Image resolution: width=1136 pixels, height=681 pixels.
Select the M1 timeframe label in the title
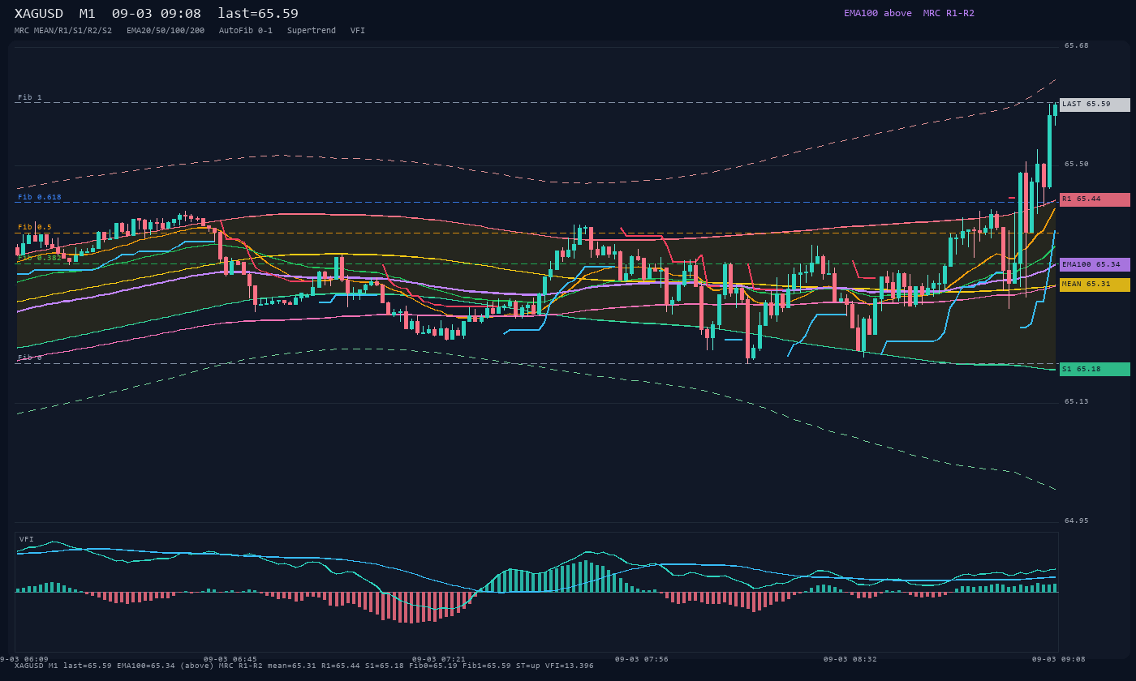(87, 13)
